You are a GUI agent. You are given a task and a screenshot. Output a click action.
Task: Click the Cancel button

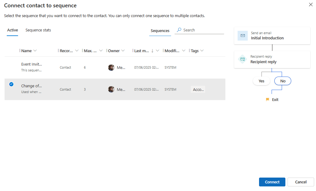click(x=300, y=182)
